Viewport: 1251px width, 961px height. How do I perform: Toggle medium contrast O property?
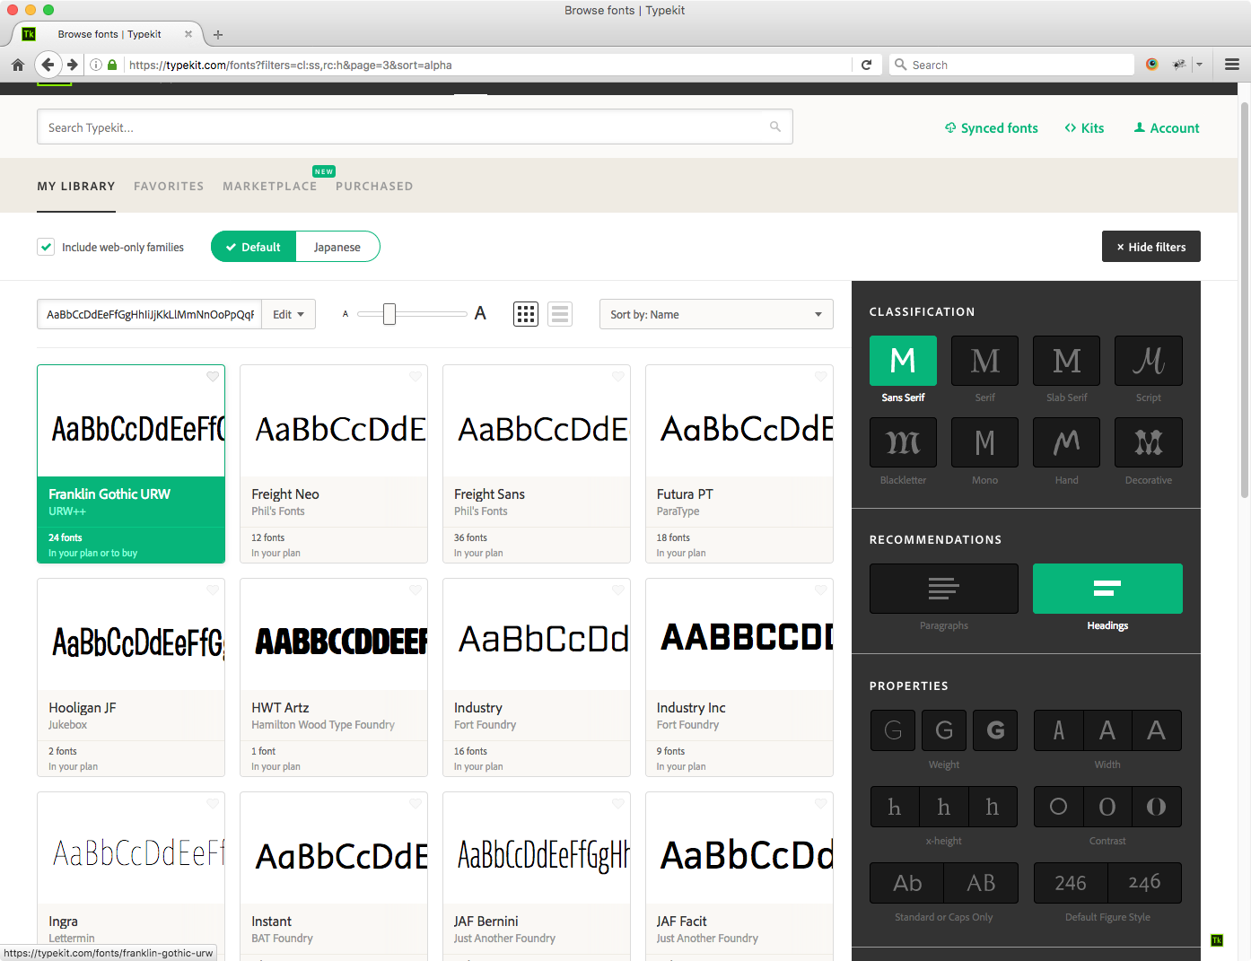click(x=1107, y=807)
